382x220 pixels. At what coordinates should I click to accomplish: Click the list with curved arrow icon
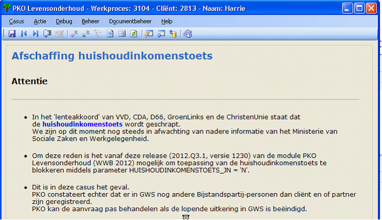pos(47,34)
